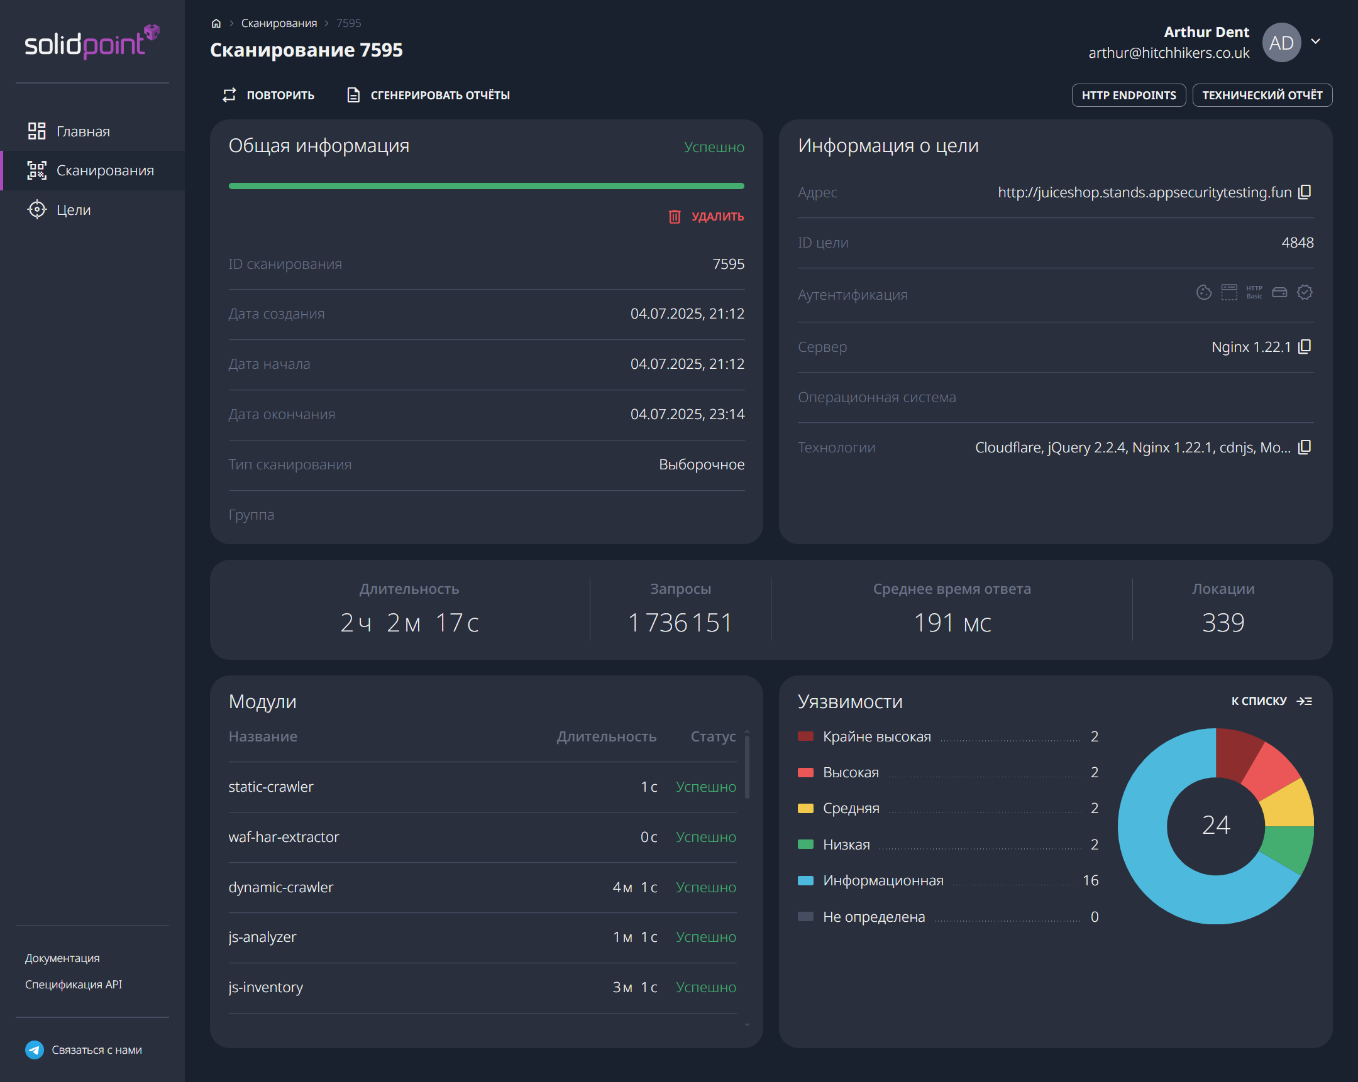Click the red Крайне высокая severity swatch
Viewport: 1358px width, 1082px height.
pos(805,736)
